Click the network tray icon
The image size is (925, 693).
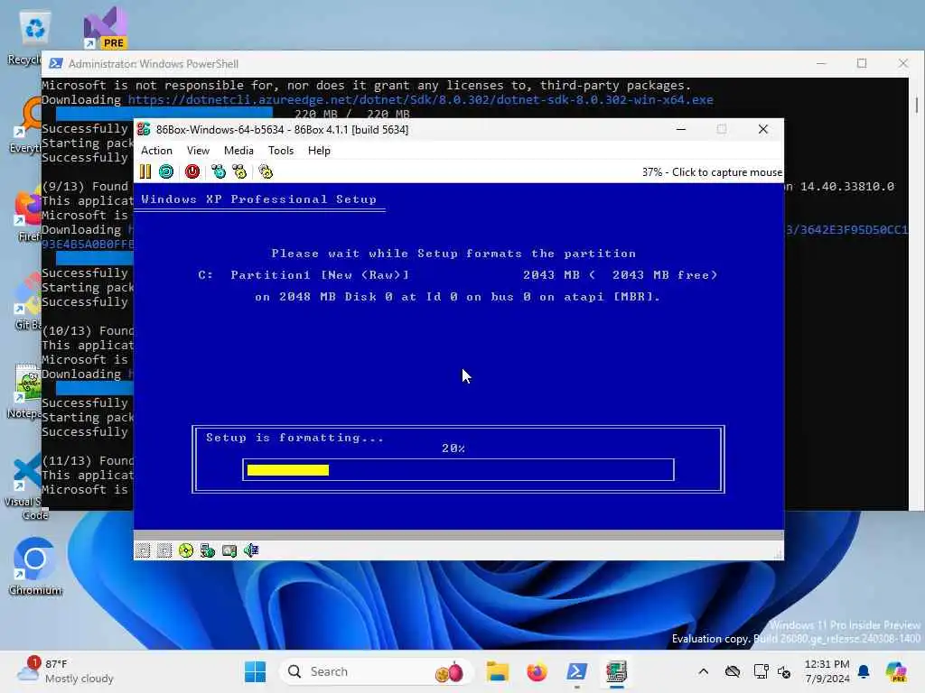coord(761,671)
